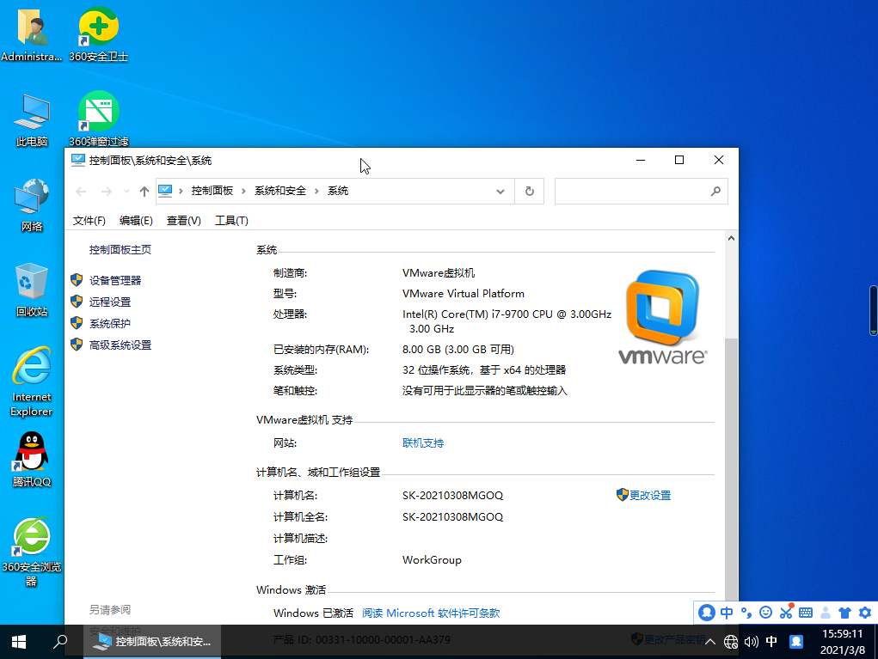Toggle Chinese/English mode 中 on IME toolbar

727,613
